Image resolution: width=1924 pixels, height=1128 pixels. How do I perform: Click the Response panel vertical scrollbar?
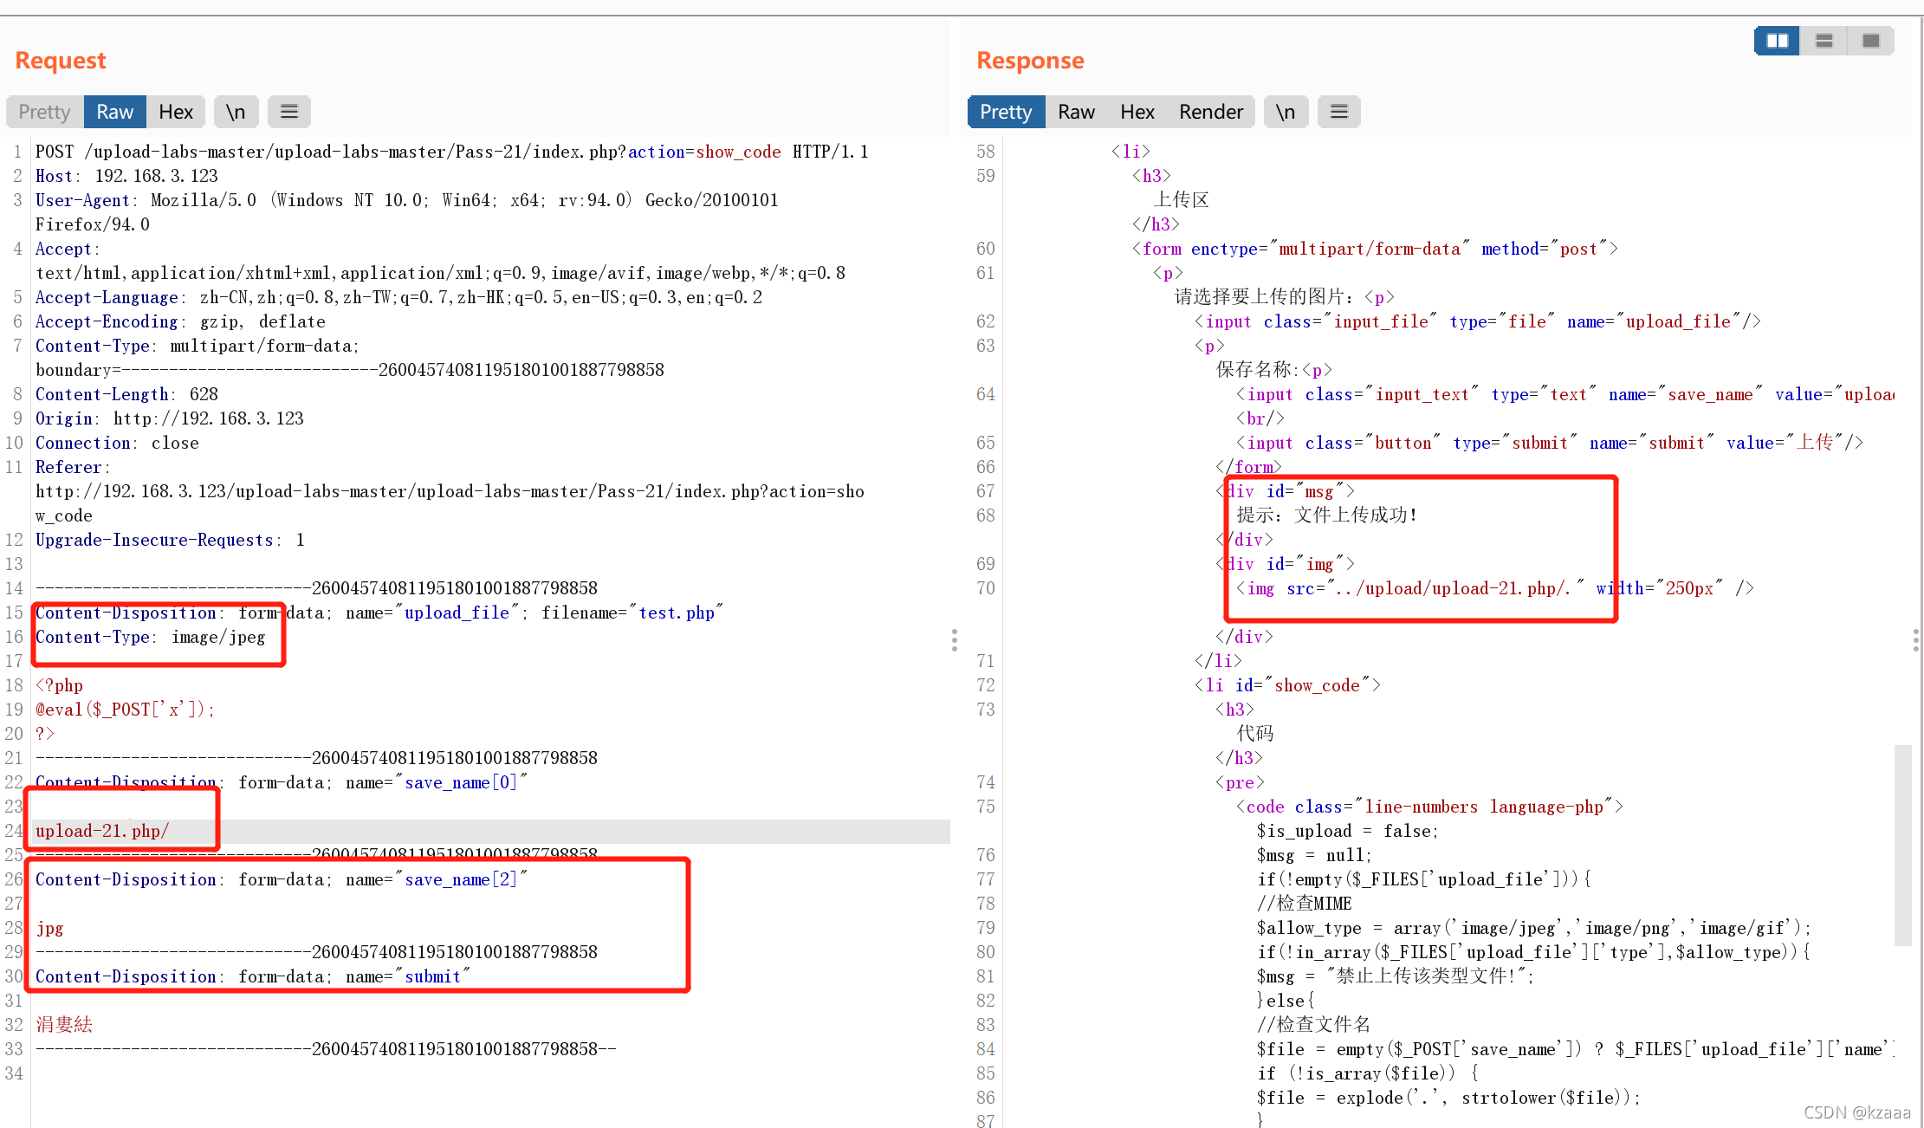tap(1902, 845)
